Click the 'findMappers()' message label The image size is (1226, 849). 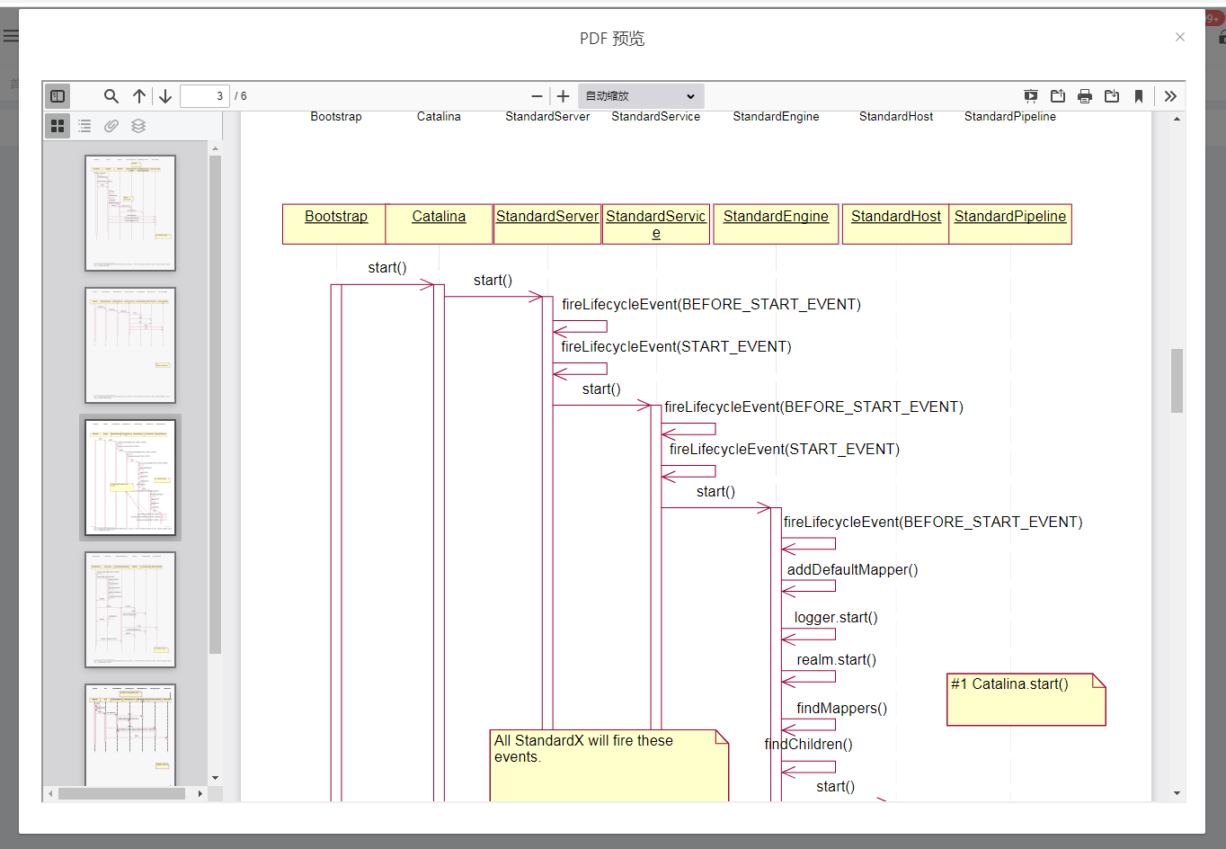pos(842,709)
